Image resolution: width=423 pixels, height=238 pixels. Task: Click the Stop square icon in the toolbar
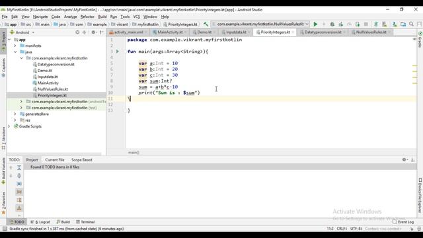click(x=366, y=24)
